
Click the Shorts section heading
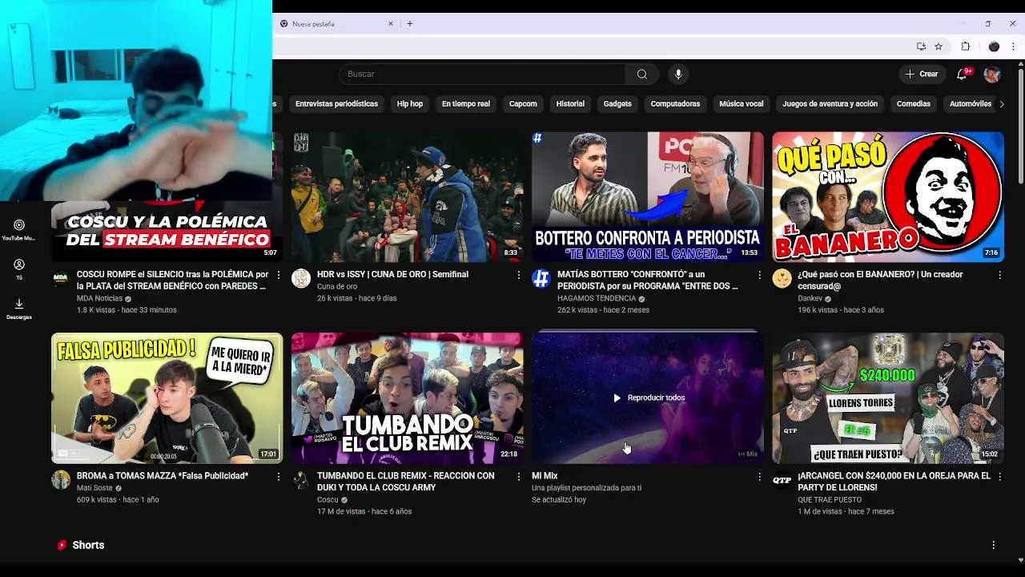point(88,545)
